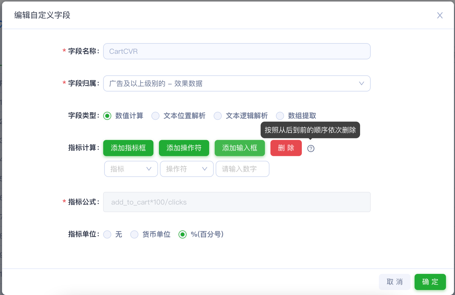Select 文本逻辑解析 field type
This screenshot has width=455, height=295.
click(x=218, y=116)
